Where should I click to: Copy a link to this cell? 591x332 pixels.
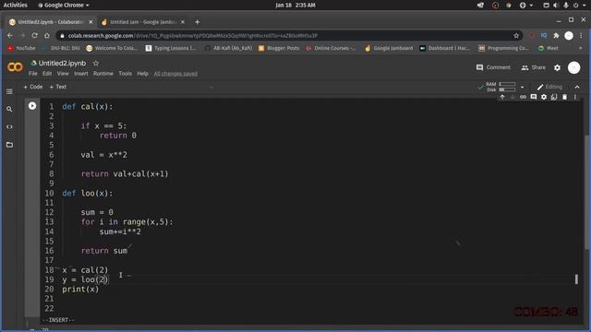click(x=523, y=97)
